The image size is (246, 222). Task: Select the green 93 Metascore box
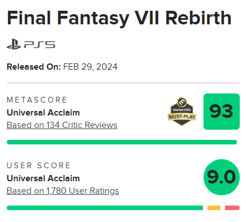(222, 112)
